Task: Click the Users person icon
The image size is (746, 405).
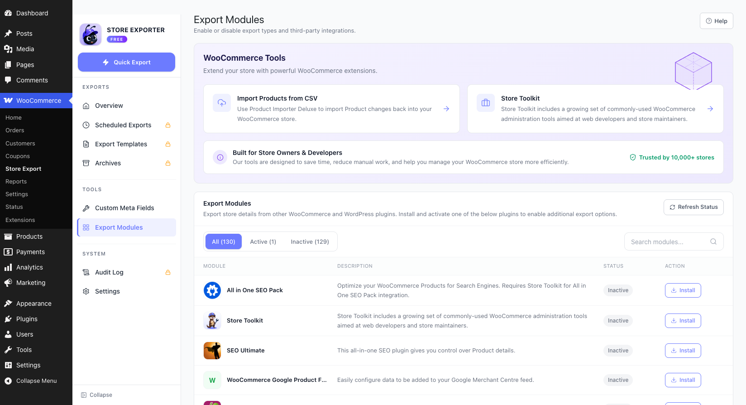Action: [x=8, y=334]
